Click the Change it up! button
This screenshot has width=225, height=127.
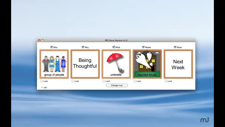pyautogui.click(x=117, y=85)
